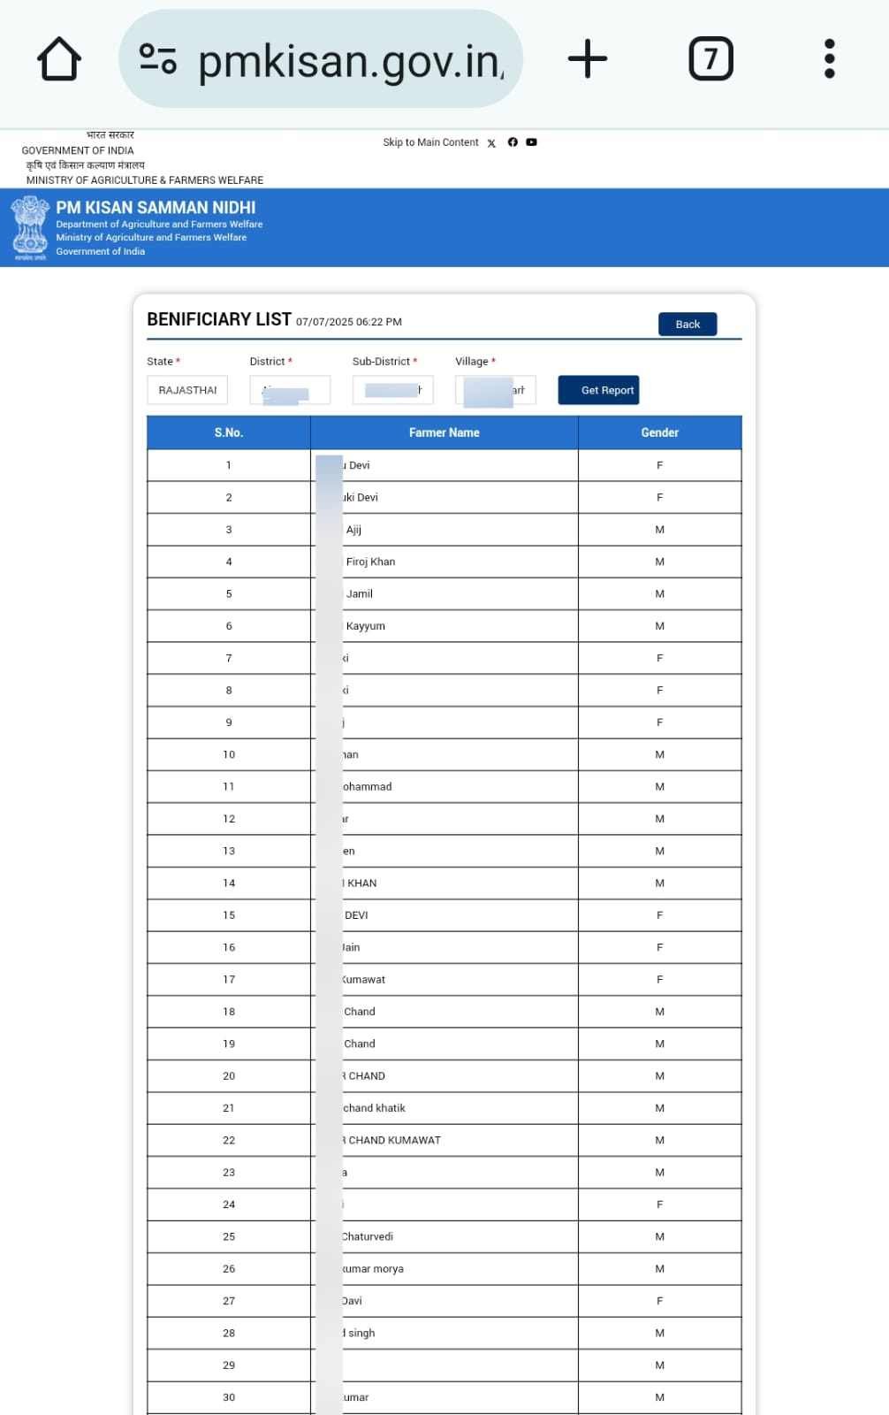The width and height of the screenshot is (889, 1415).
Task: Click the Gender column header
Action: click(659, 432)
